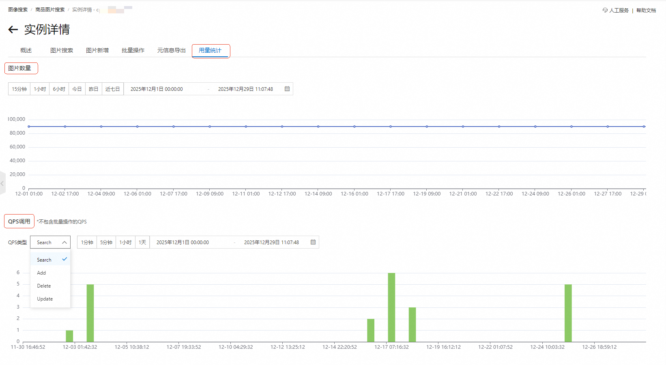Show 昨日 image count data
Viewport: 666px width, 365px height.
coord(94,89)
